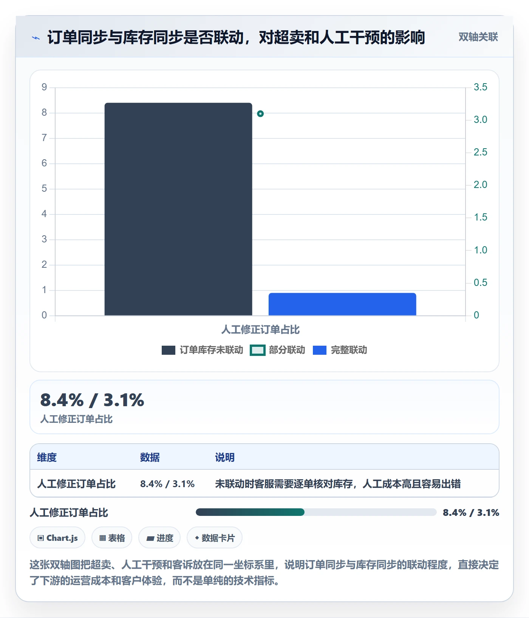
Task: Click the summary paragraph starting with 这张双轴图
Action: pos(264,573)
